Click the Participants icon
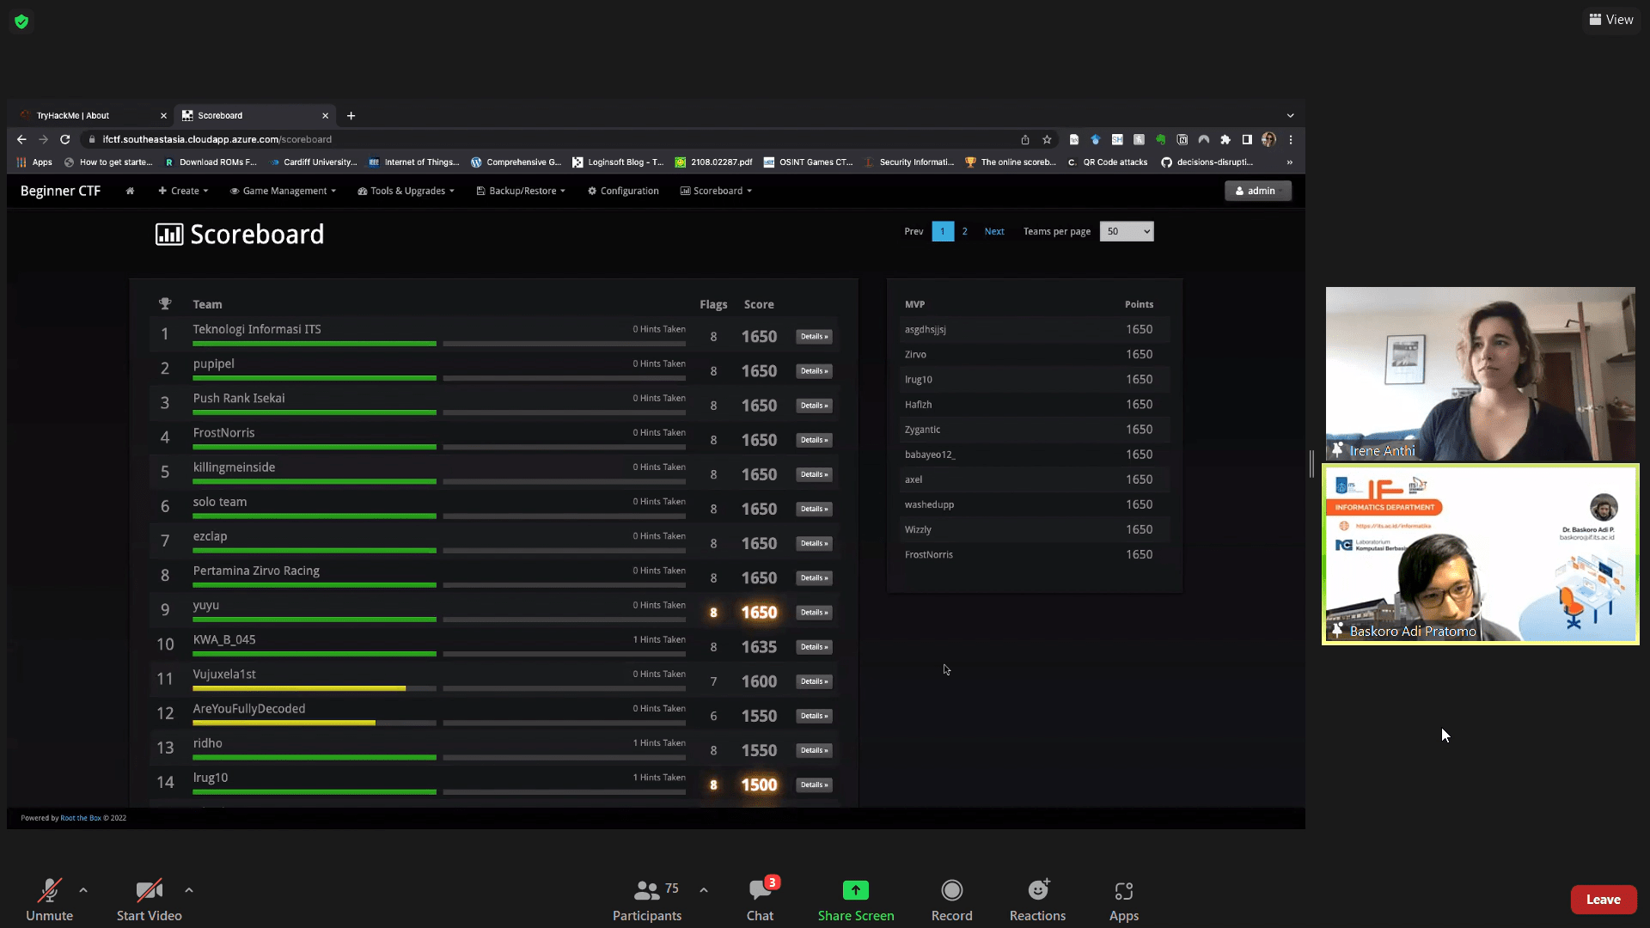1650x928 pixels. click(x=646, y=891)
